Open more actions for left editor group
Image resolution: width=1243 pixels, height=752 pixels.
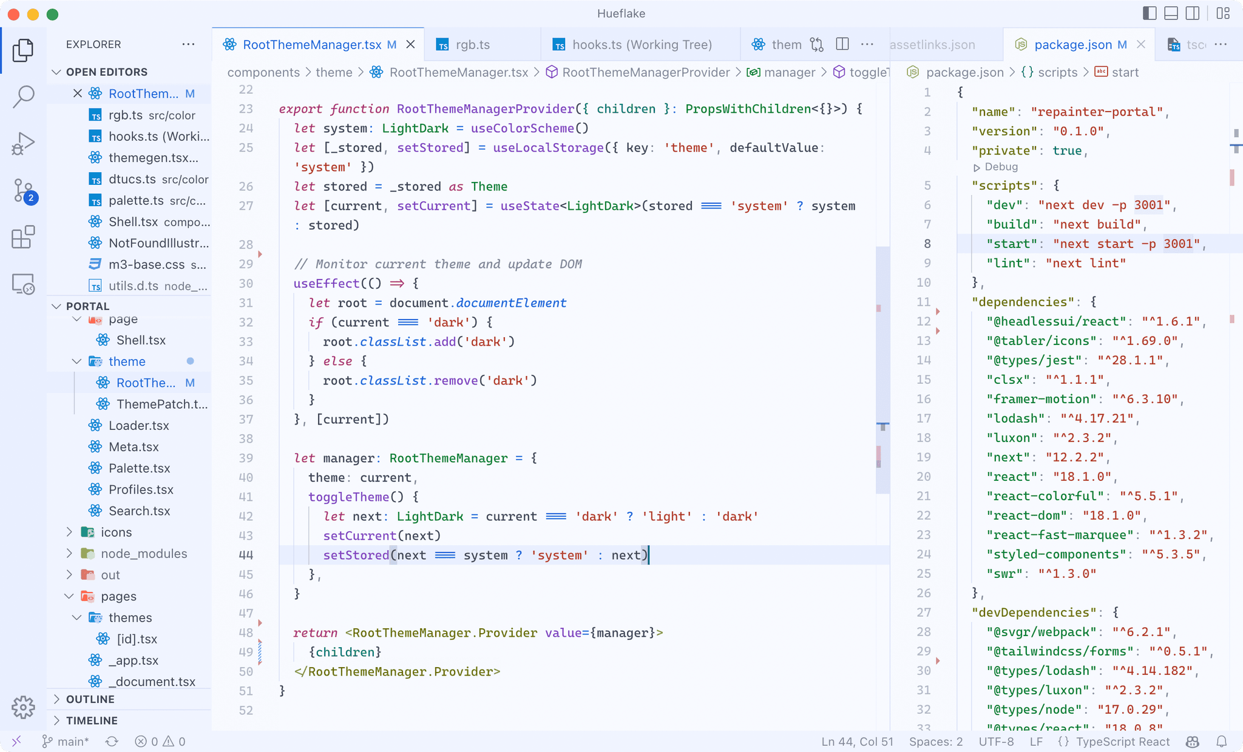coord(867,44)
